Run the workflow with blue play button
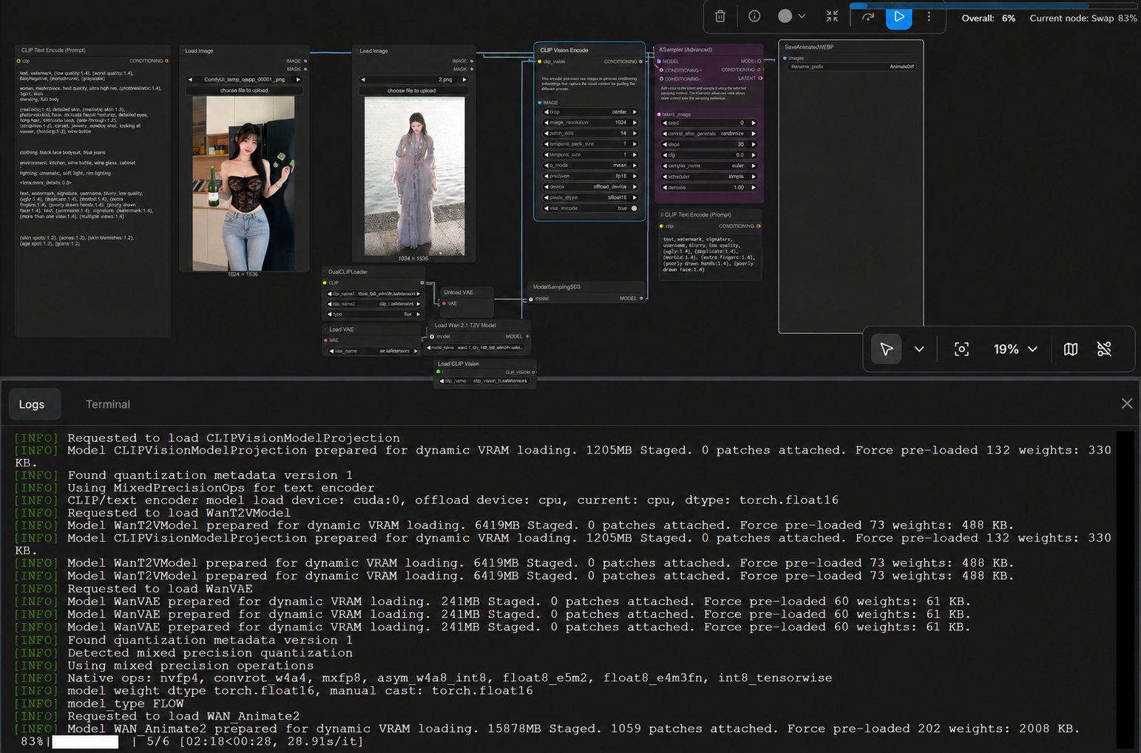1141x753 pixels. pos(899,16)
